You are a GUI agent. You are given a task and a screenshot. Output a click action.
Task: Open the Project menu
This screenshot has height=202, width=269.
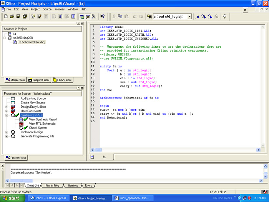[35, 9]
